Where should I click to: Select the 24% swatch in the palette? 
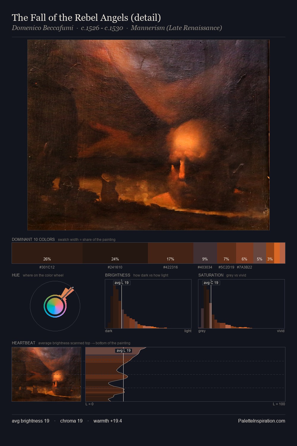115,253
